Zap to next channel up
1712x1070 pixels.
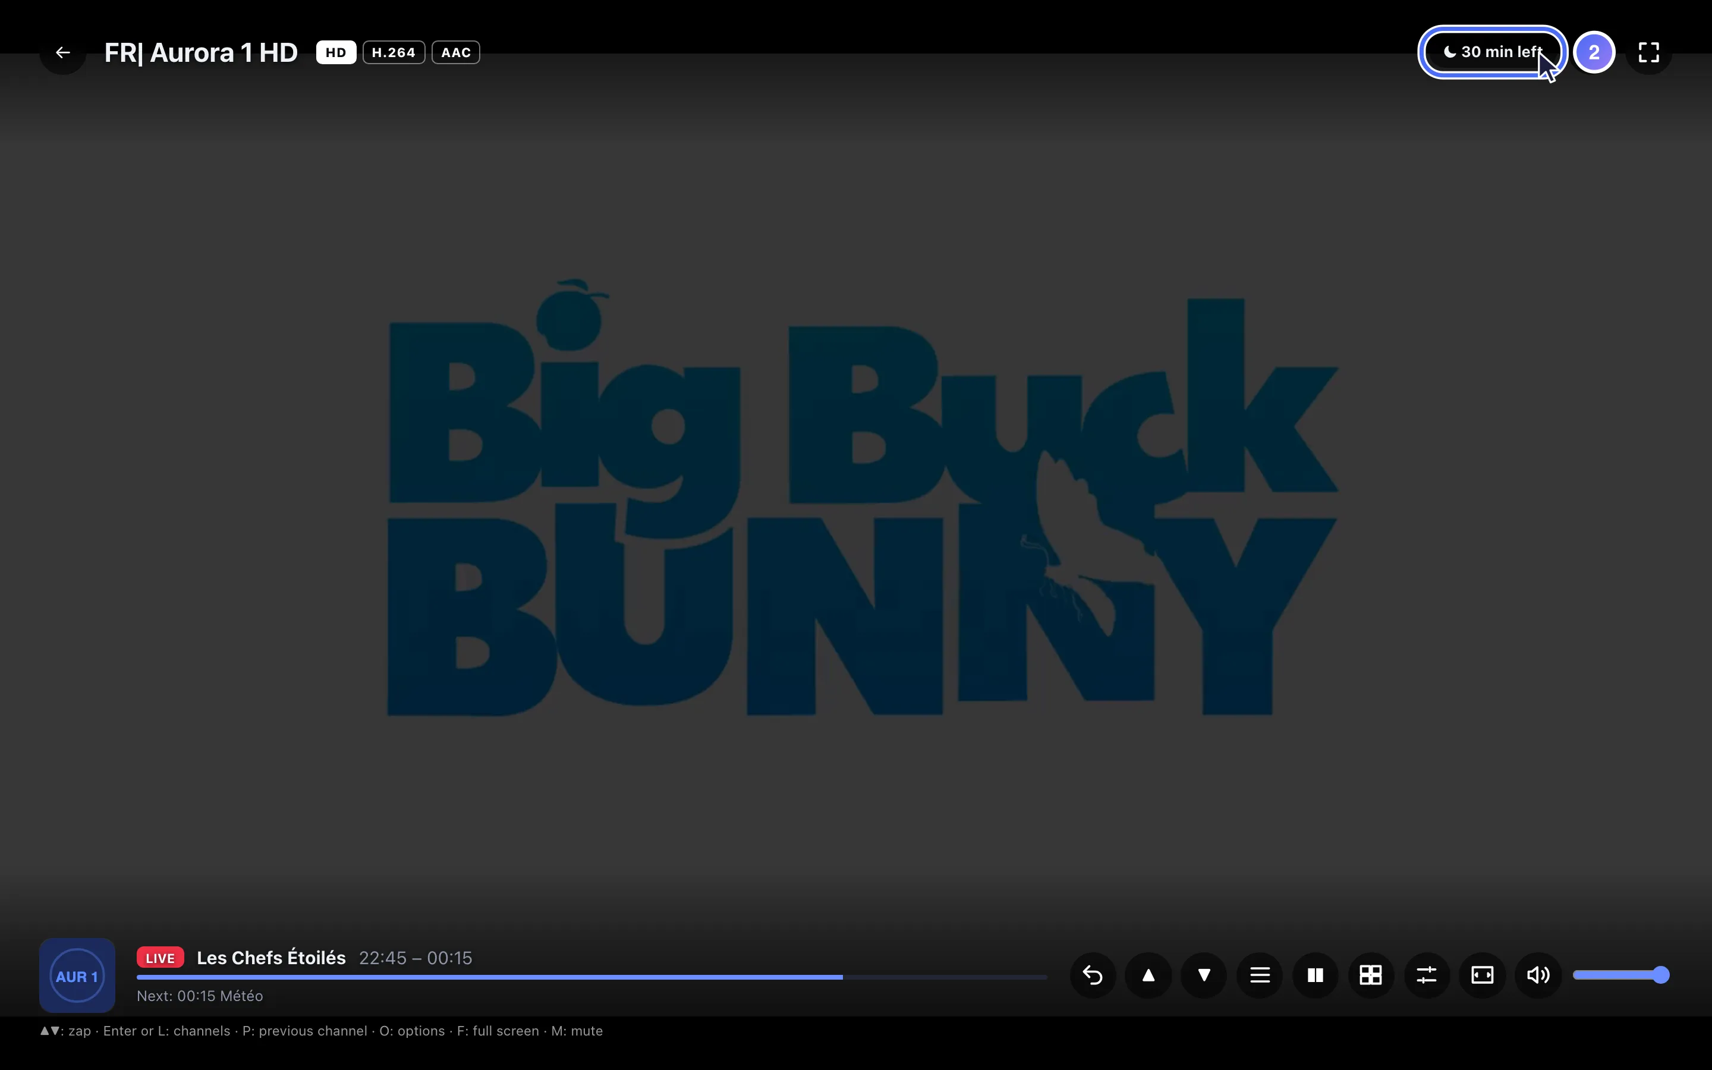point(1148,975)
